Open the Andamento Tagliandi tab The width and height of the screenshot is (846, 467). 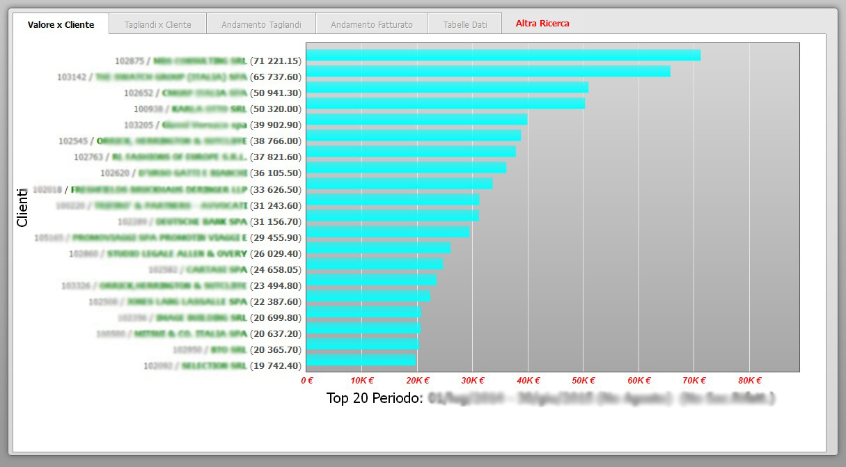[261, 24]
